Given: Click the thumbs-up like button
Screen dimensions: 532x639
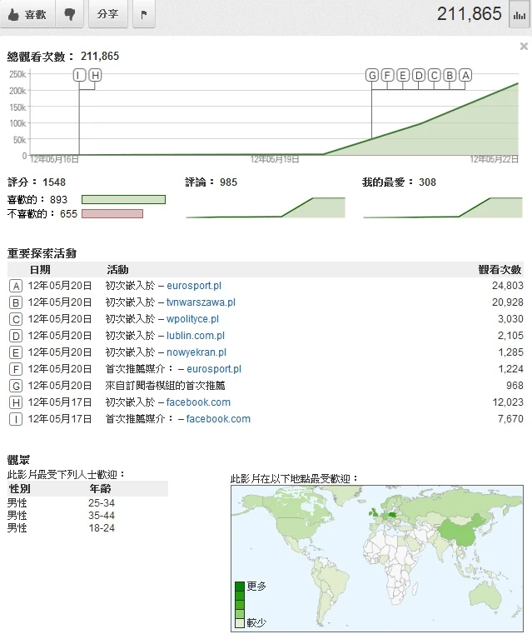Looking at the screenshot, I should pyautogui.click(x=27, y=14).
